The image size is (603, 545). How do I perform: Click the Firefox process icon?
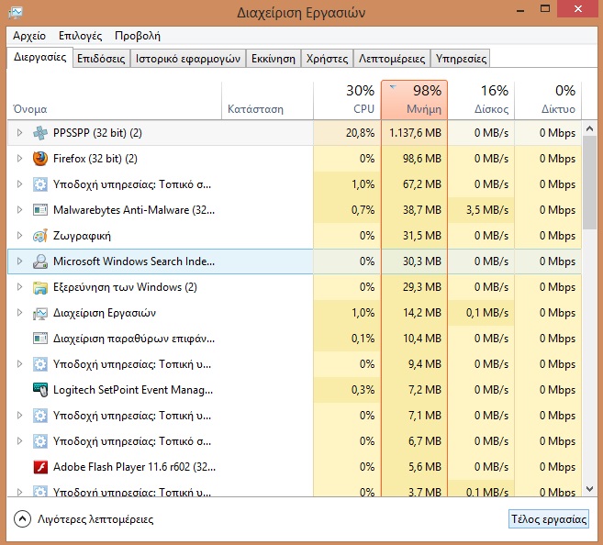(40, 159)
